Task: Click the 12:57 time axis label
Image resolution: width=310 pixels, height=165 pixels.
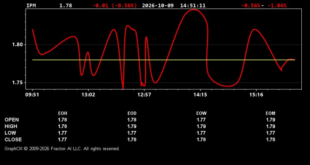Action: 144,95
